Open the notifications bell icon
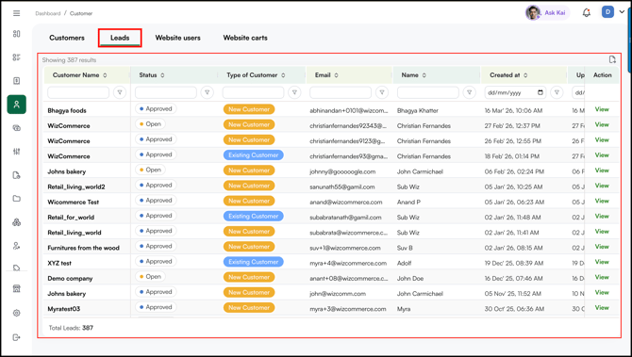The image size is (632, 357). [587, 13]
